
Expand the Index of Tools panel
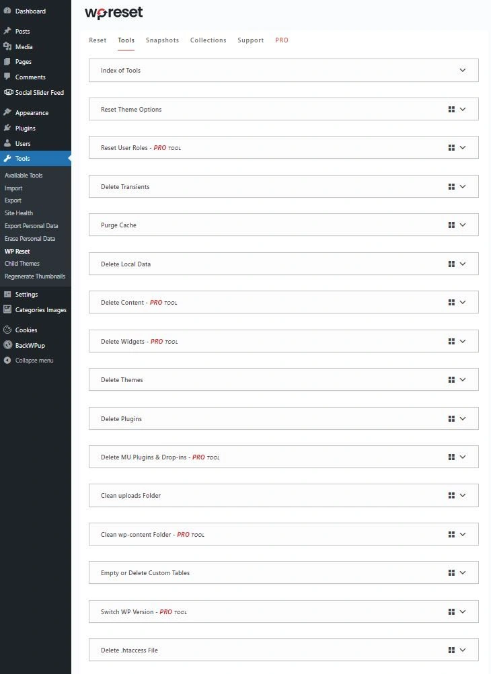point(463,70)
